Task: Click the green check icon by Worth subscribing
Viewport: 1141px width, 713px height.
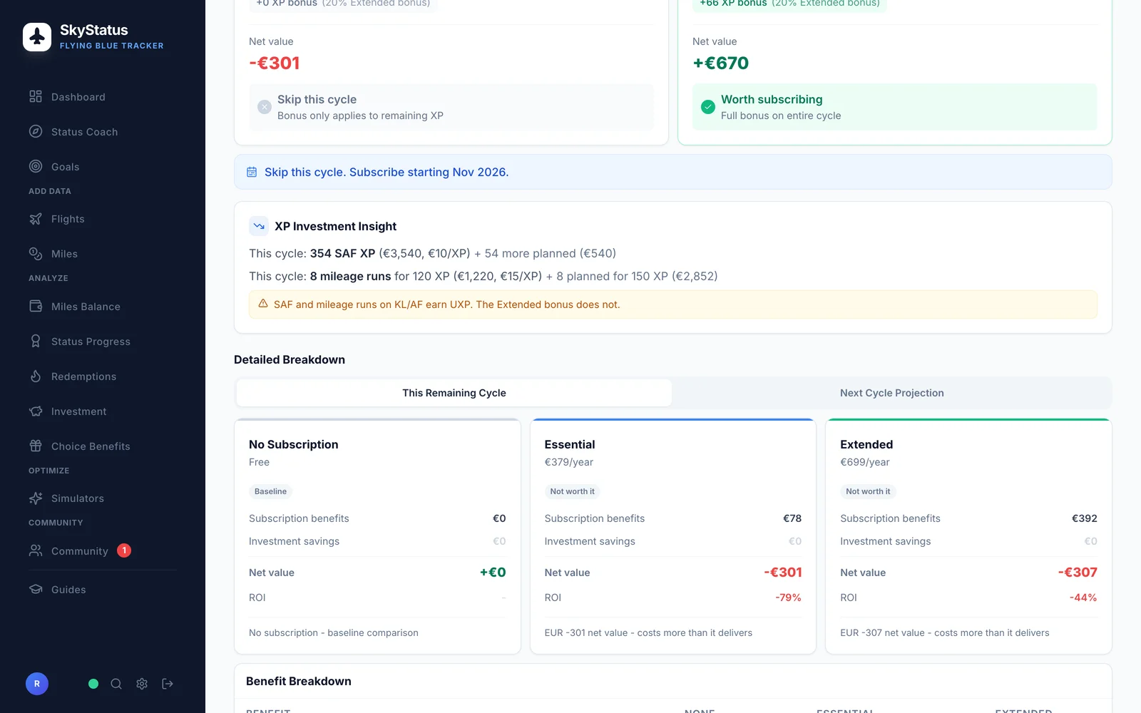Action: pyautogui.click(x=708, y=107)
